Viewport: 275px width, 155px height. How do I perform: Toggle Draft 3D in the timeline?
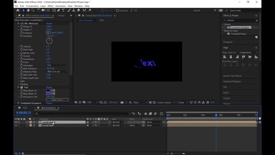point(139,114)
